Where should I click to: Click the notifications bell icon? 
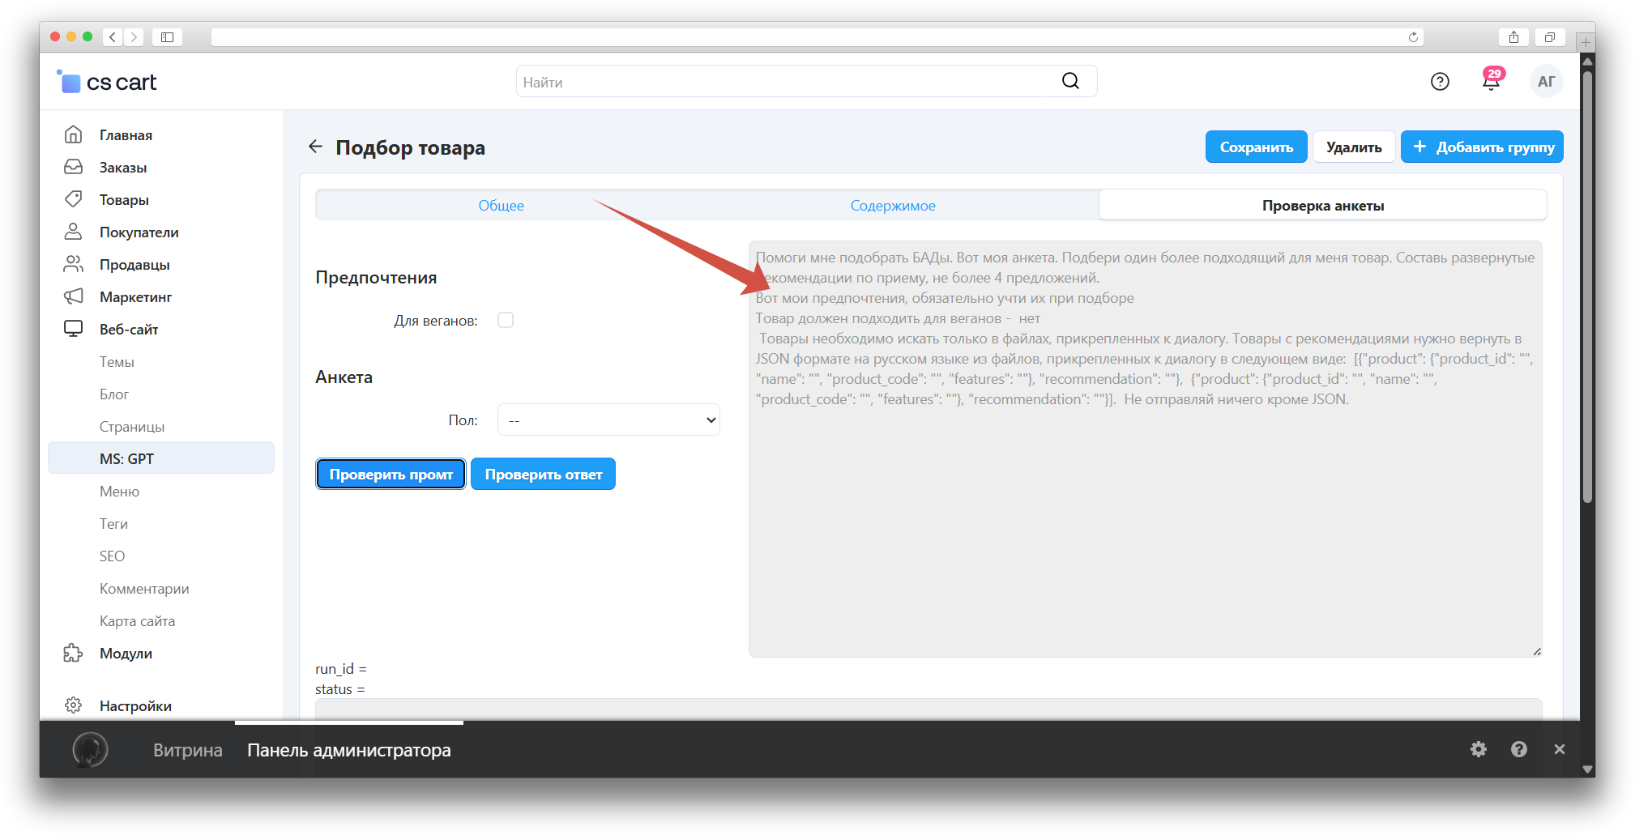[x=1491, y=82]
